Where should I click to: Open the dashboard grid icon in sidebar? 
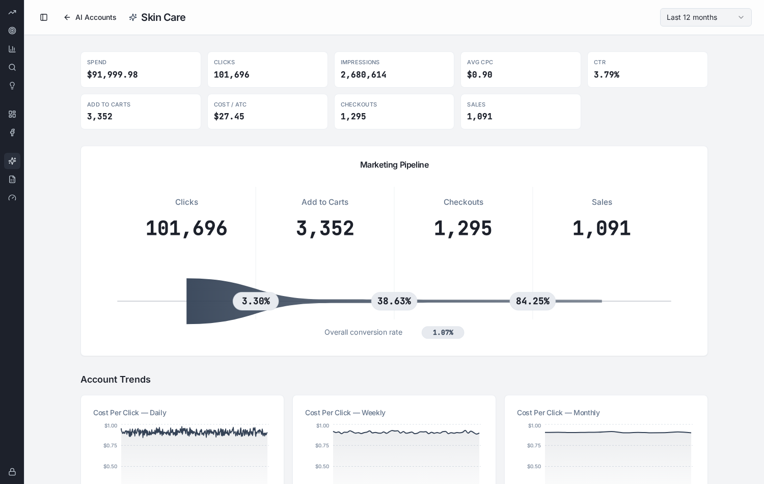[12, 114]
